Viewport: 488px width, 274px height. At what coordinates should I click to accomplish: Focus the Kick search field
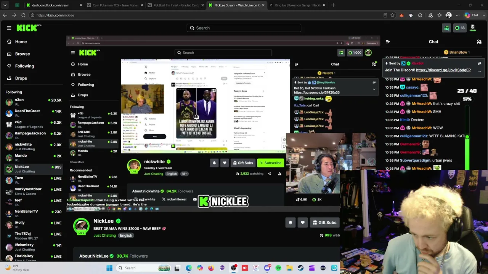click(244, 28)
